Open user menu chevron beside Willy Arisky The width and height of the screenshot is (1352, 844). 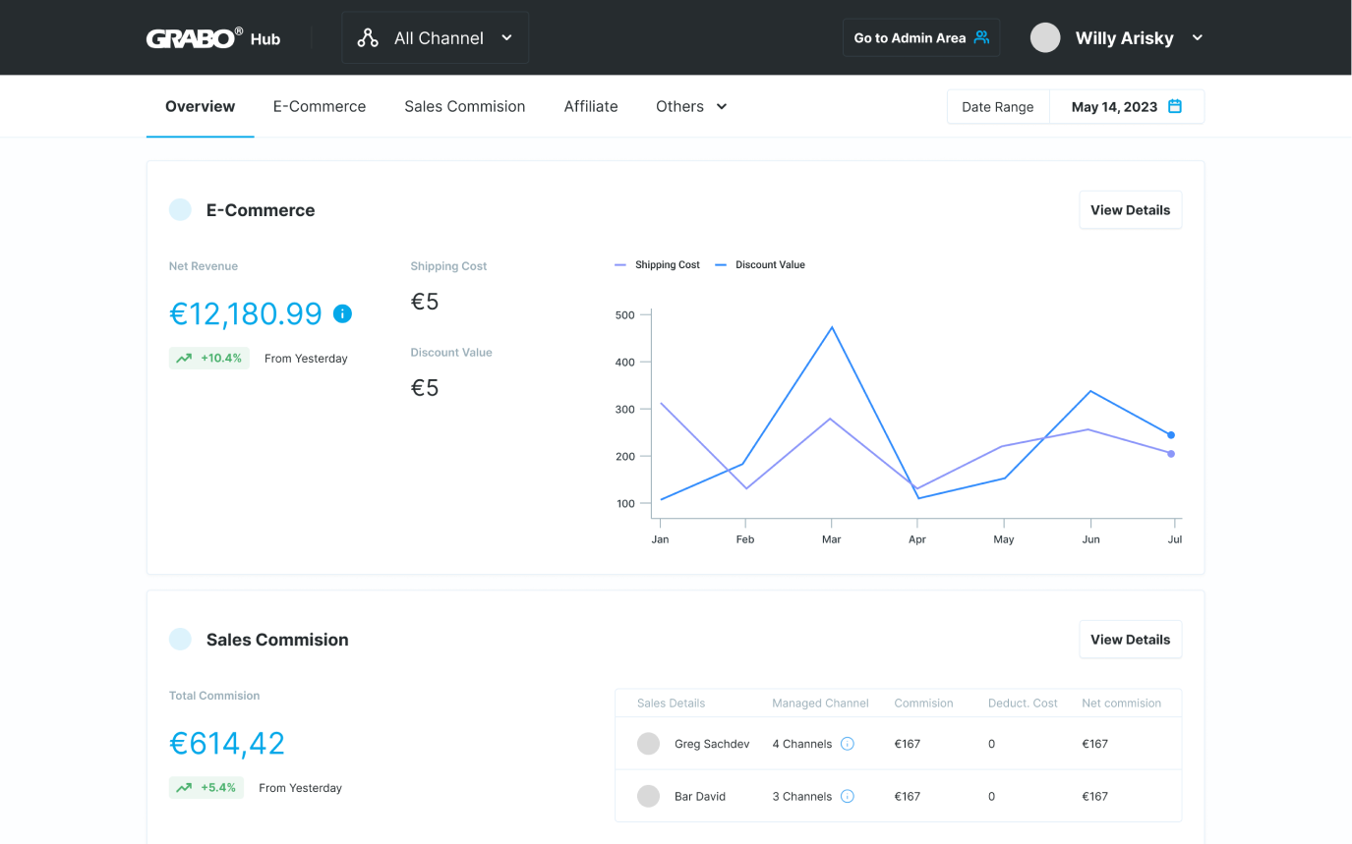click(x=1197, y=38)
